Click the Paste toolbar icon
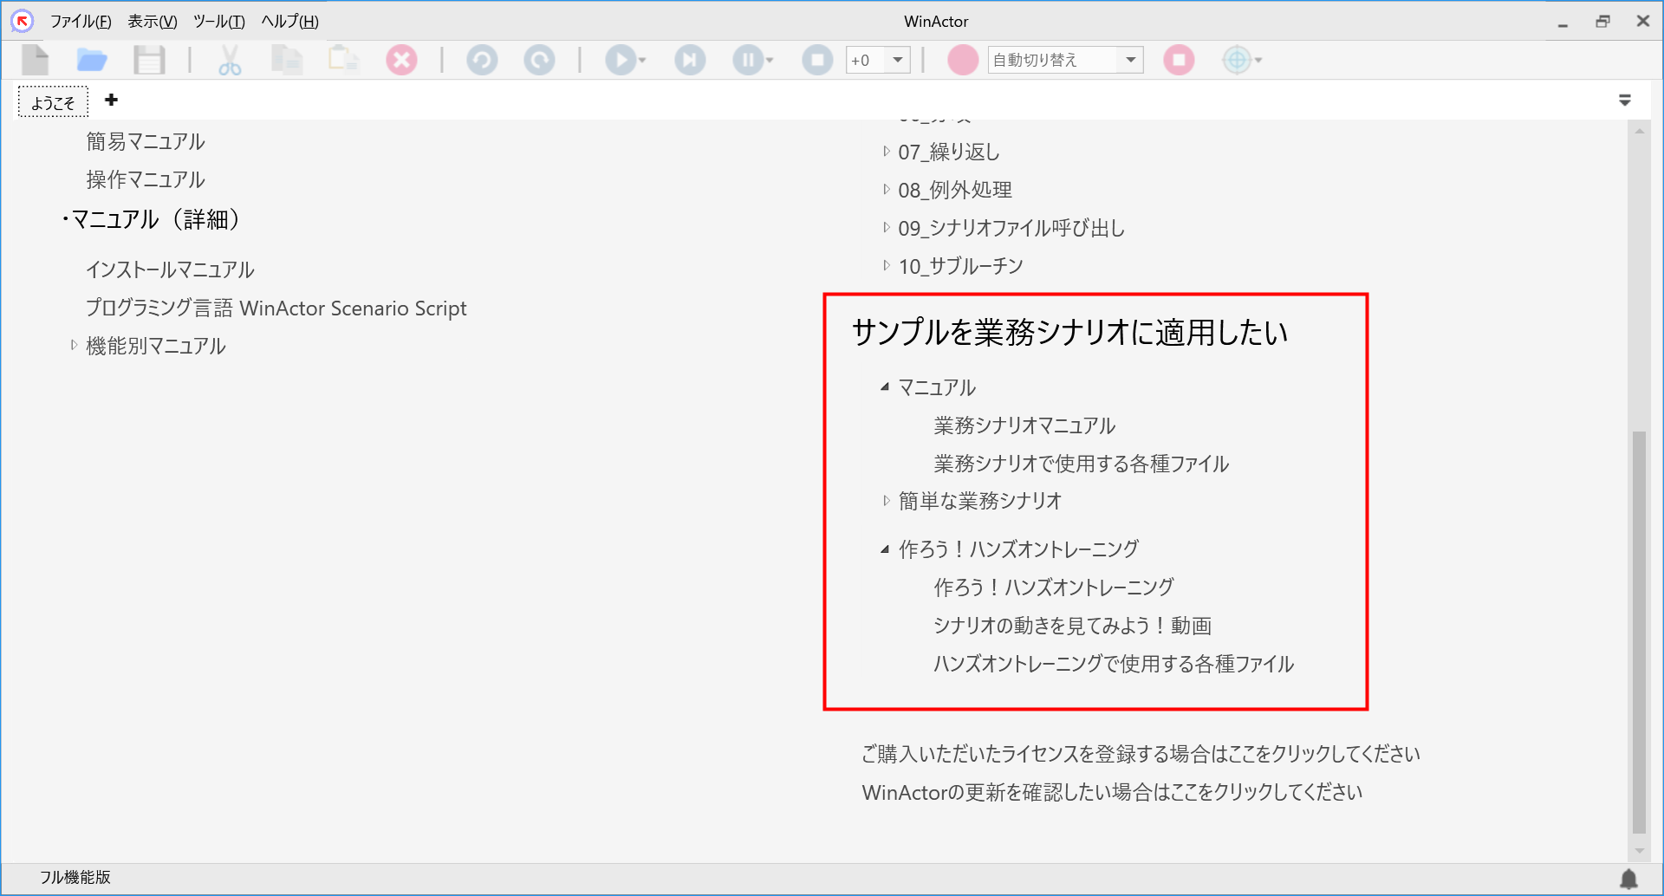This screenshot has height=896, width=1664. click(343, 59)
